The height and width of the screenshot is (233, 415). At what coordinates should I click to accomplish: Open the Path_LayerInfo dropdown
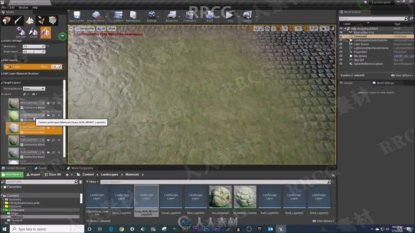[x=32, y=140]
